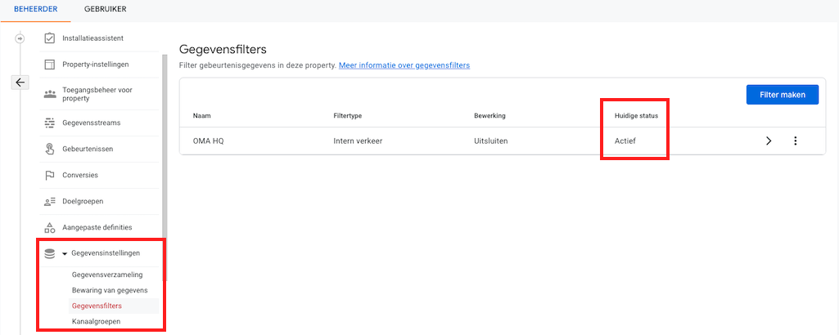Click the Toegangsbeheer people icon

pos(49,94)
